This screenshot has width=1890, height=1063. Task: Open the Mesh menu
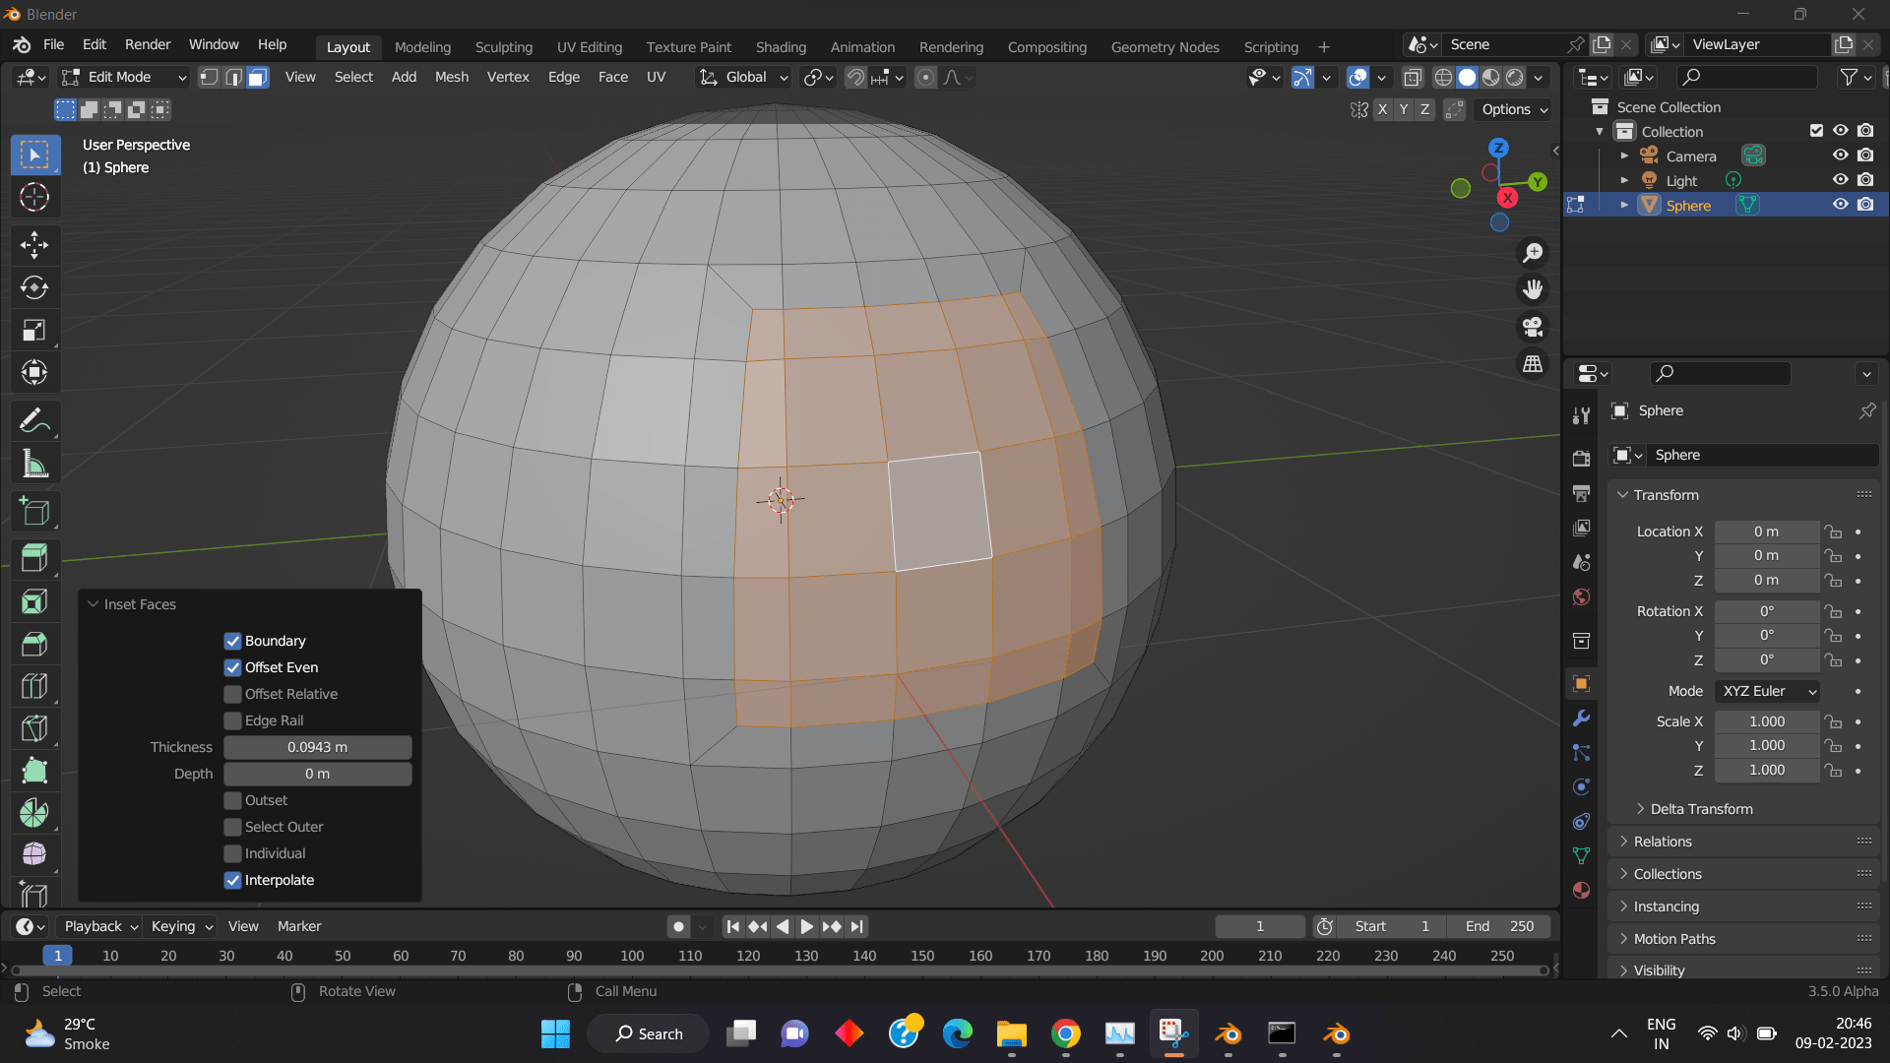451,77
